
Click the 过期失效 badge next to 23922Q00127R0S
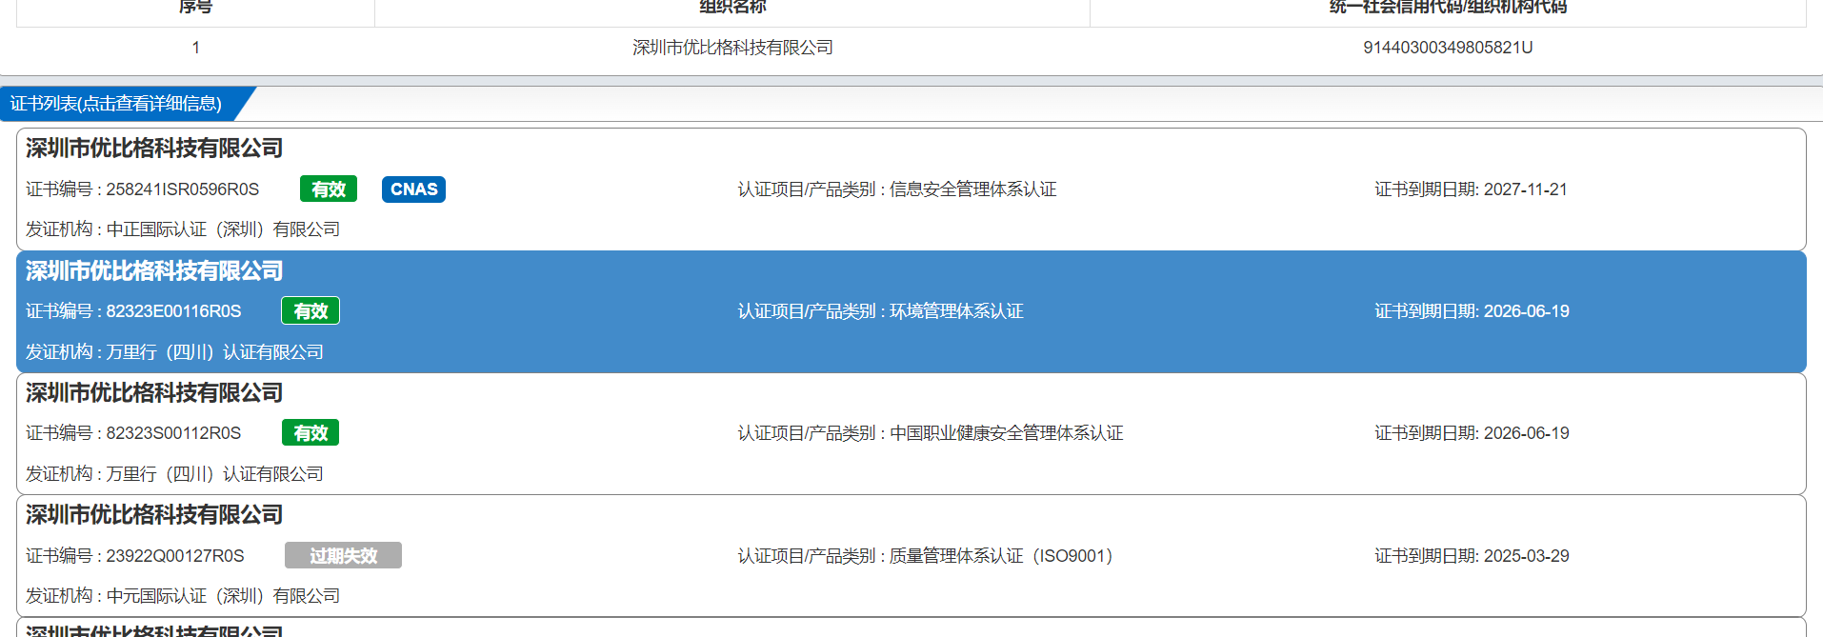(x=343, y=555)
